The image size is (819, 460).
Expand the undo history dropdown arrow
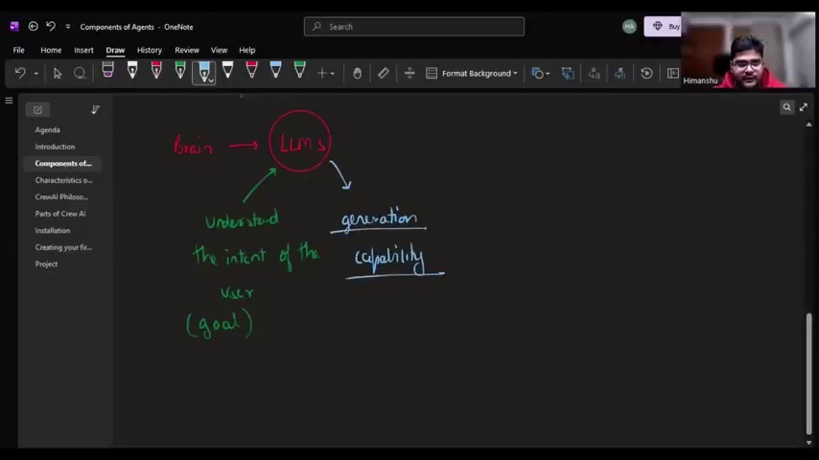tap(36, 74)
